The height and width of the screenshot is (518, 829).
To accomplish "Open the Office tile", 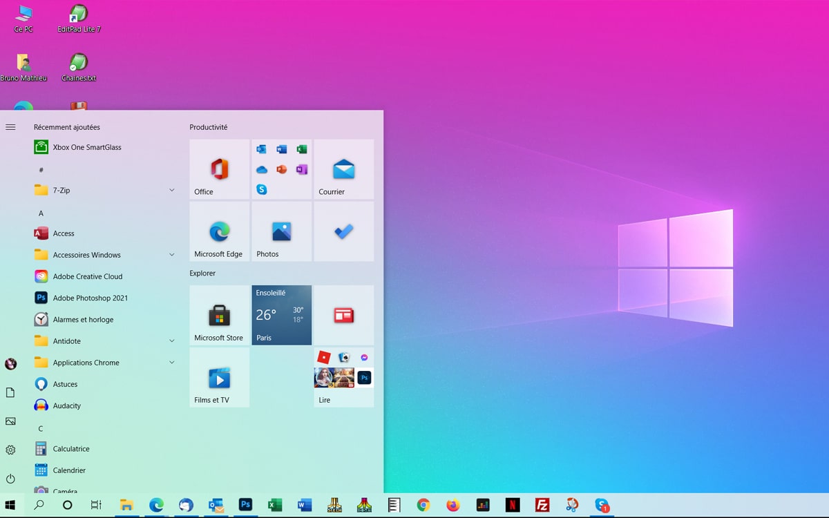I will tap(220, 169).
